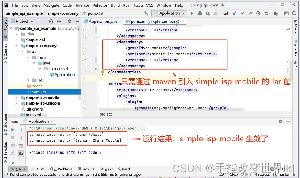Click Application run tab in Run panel
Image resolution: width=300 pixels, height=178 pixels.
(38, 121)
